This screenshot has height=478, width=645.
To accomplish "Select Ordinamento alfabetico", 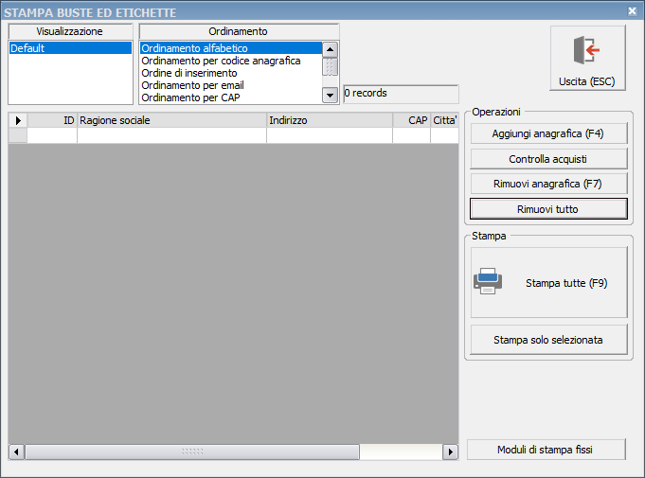I will [231, 48].
